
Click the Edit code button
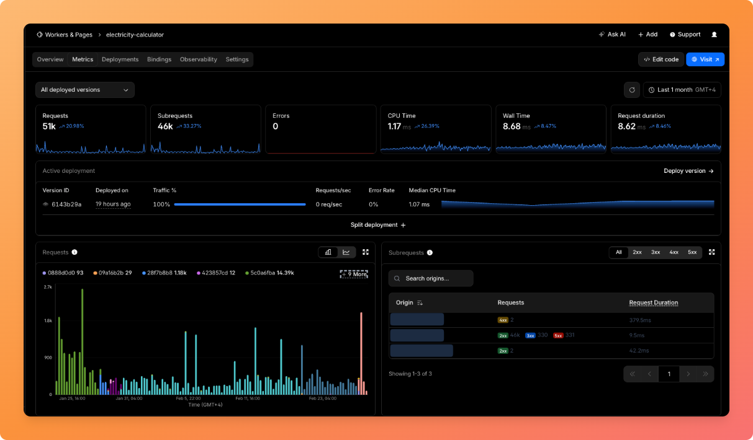661,59
